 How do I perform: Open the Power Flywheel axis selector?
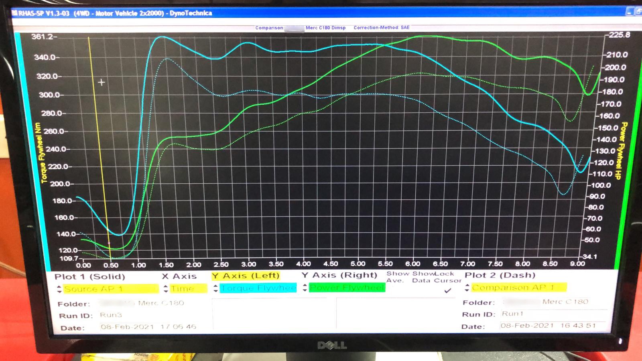[x=347, y=288]
